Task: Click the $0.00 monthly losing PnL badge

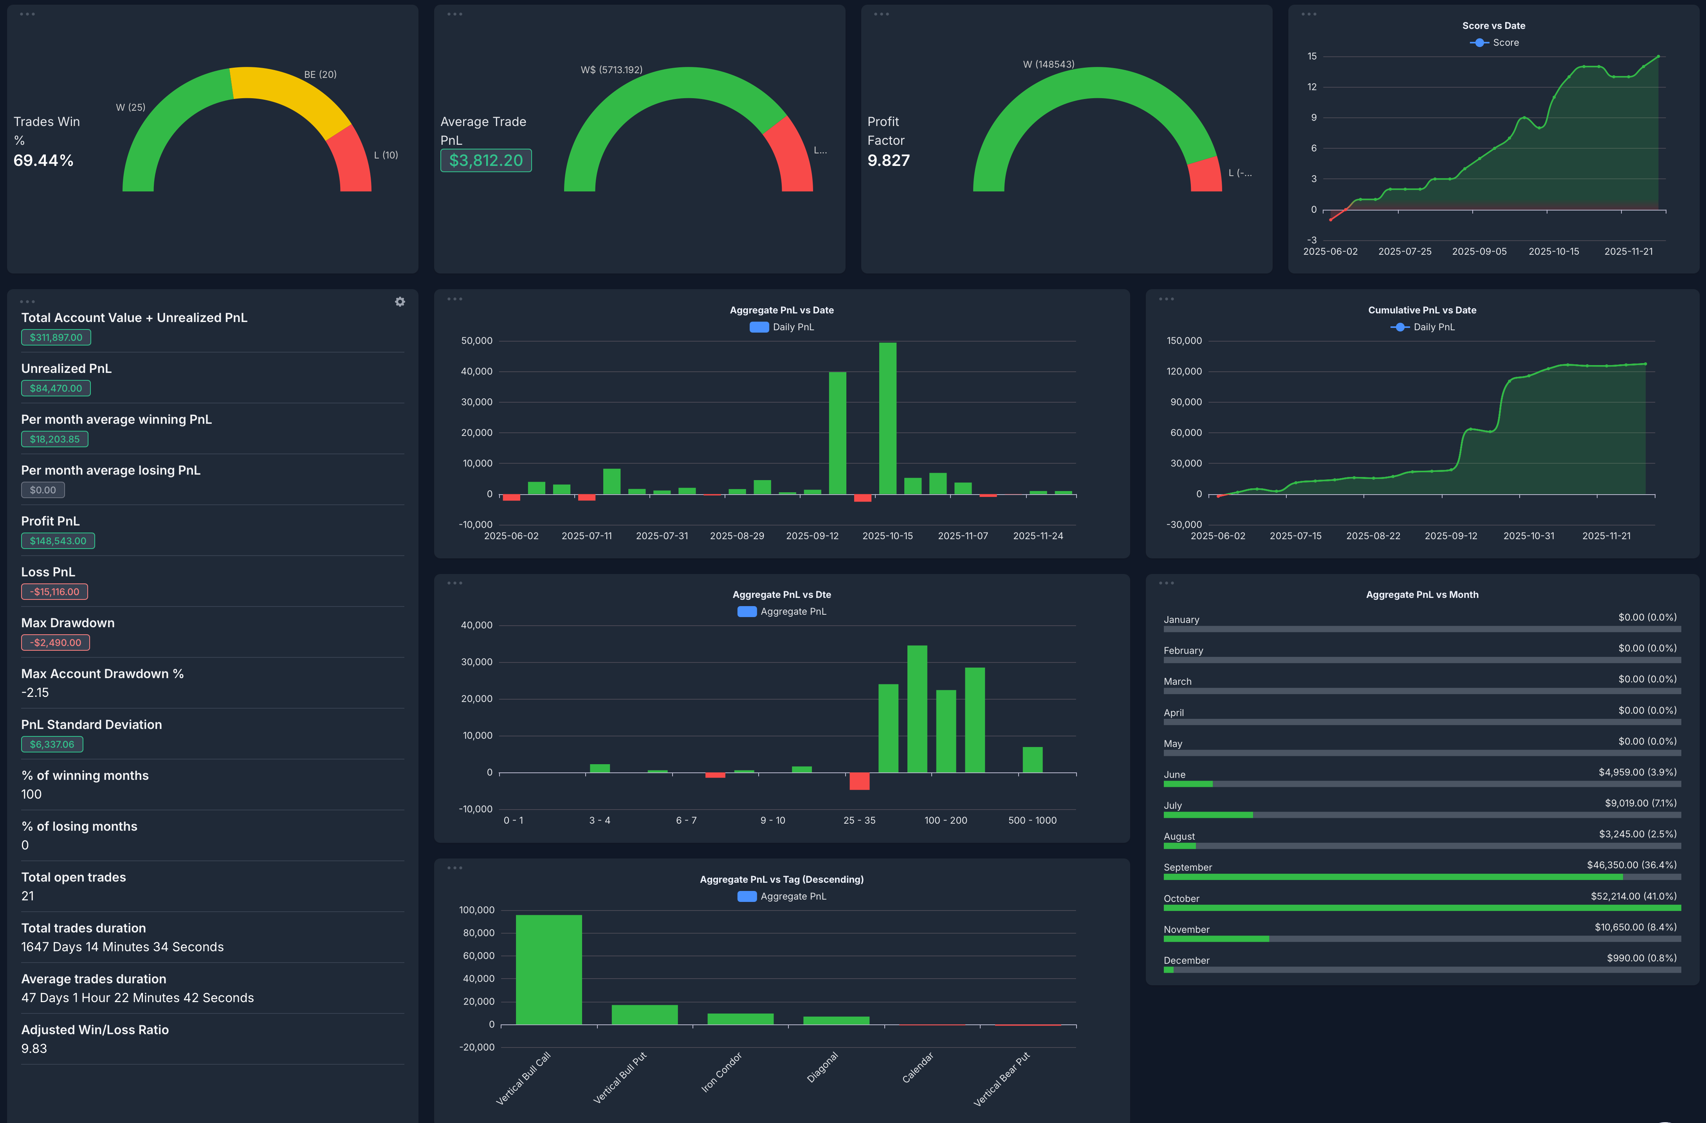Action: (x=43, y=490)
